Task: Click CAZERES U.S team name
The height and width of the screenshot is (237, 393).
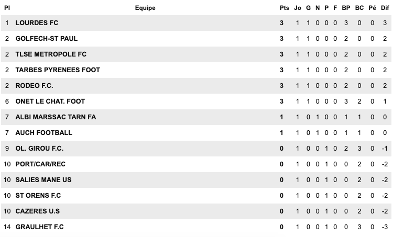Action: pyautogui.click(x=38, y=211)
